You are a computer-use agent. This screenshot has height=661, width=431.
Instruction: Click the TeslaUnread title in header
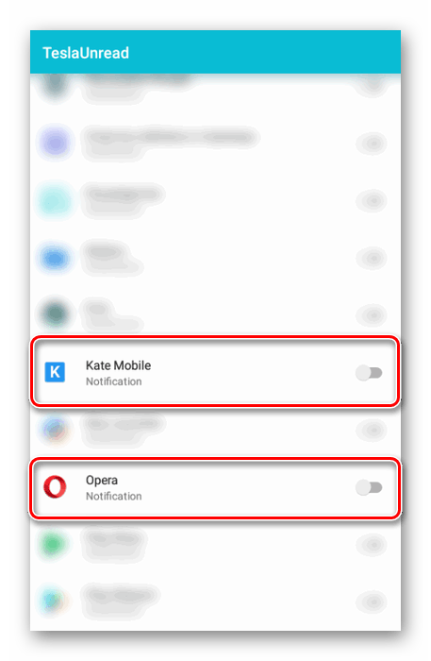coord(86,53)
